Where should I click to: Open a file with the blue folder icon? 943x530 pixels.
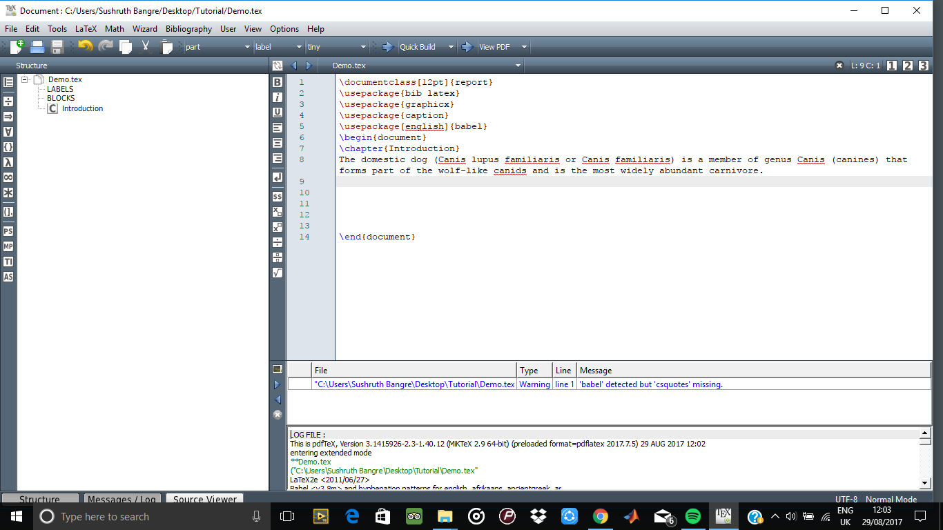click(x=37, y=47)
